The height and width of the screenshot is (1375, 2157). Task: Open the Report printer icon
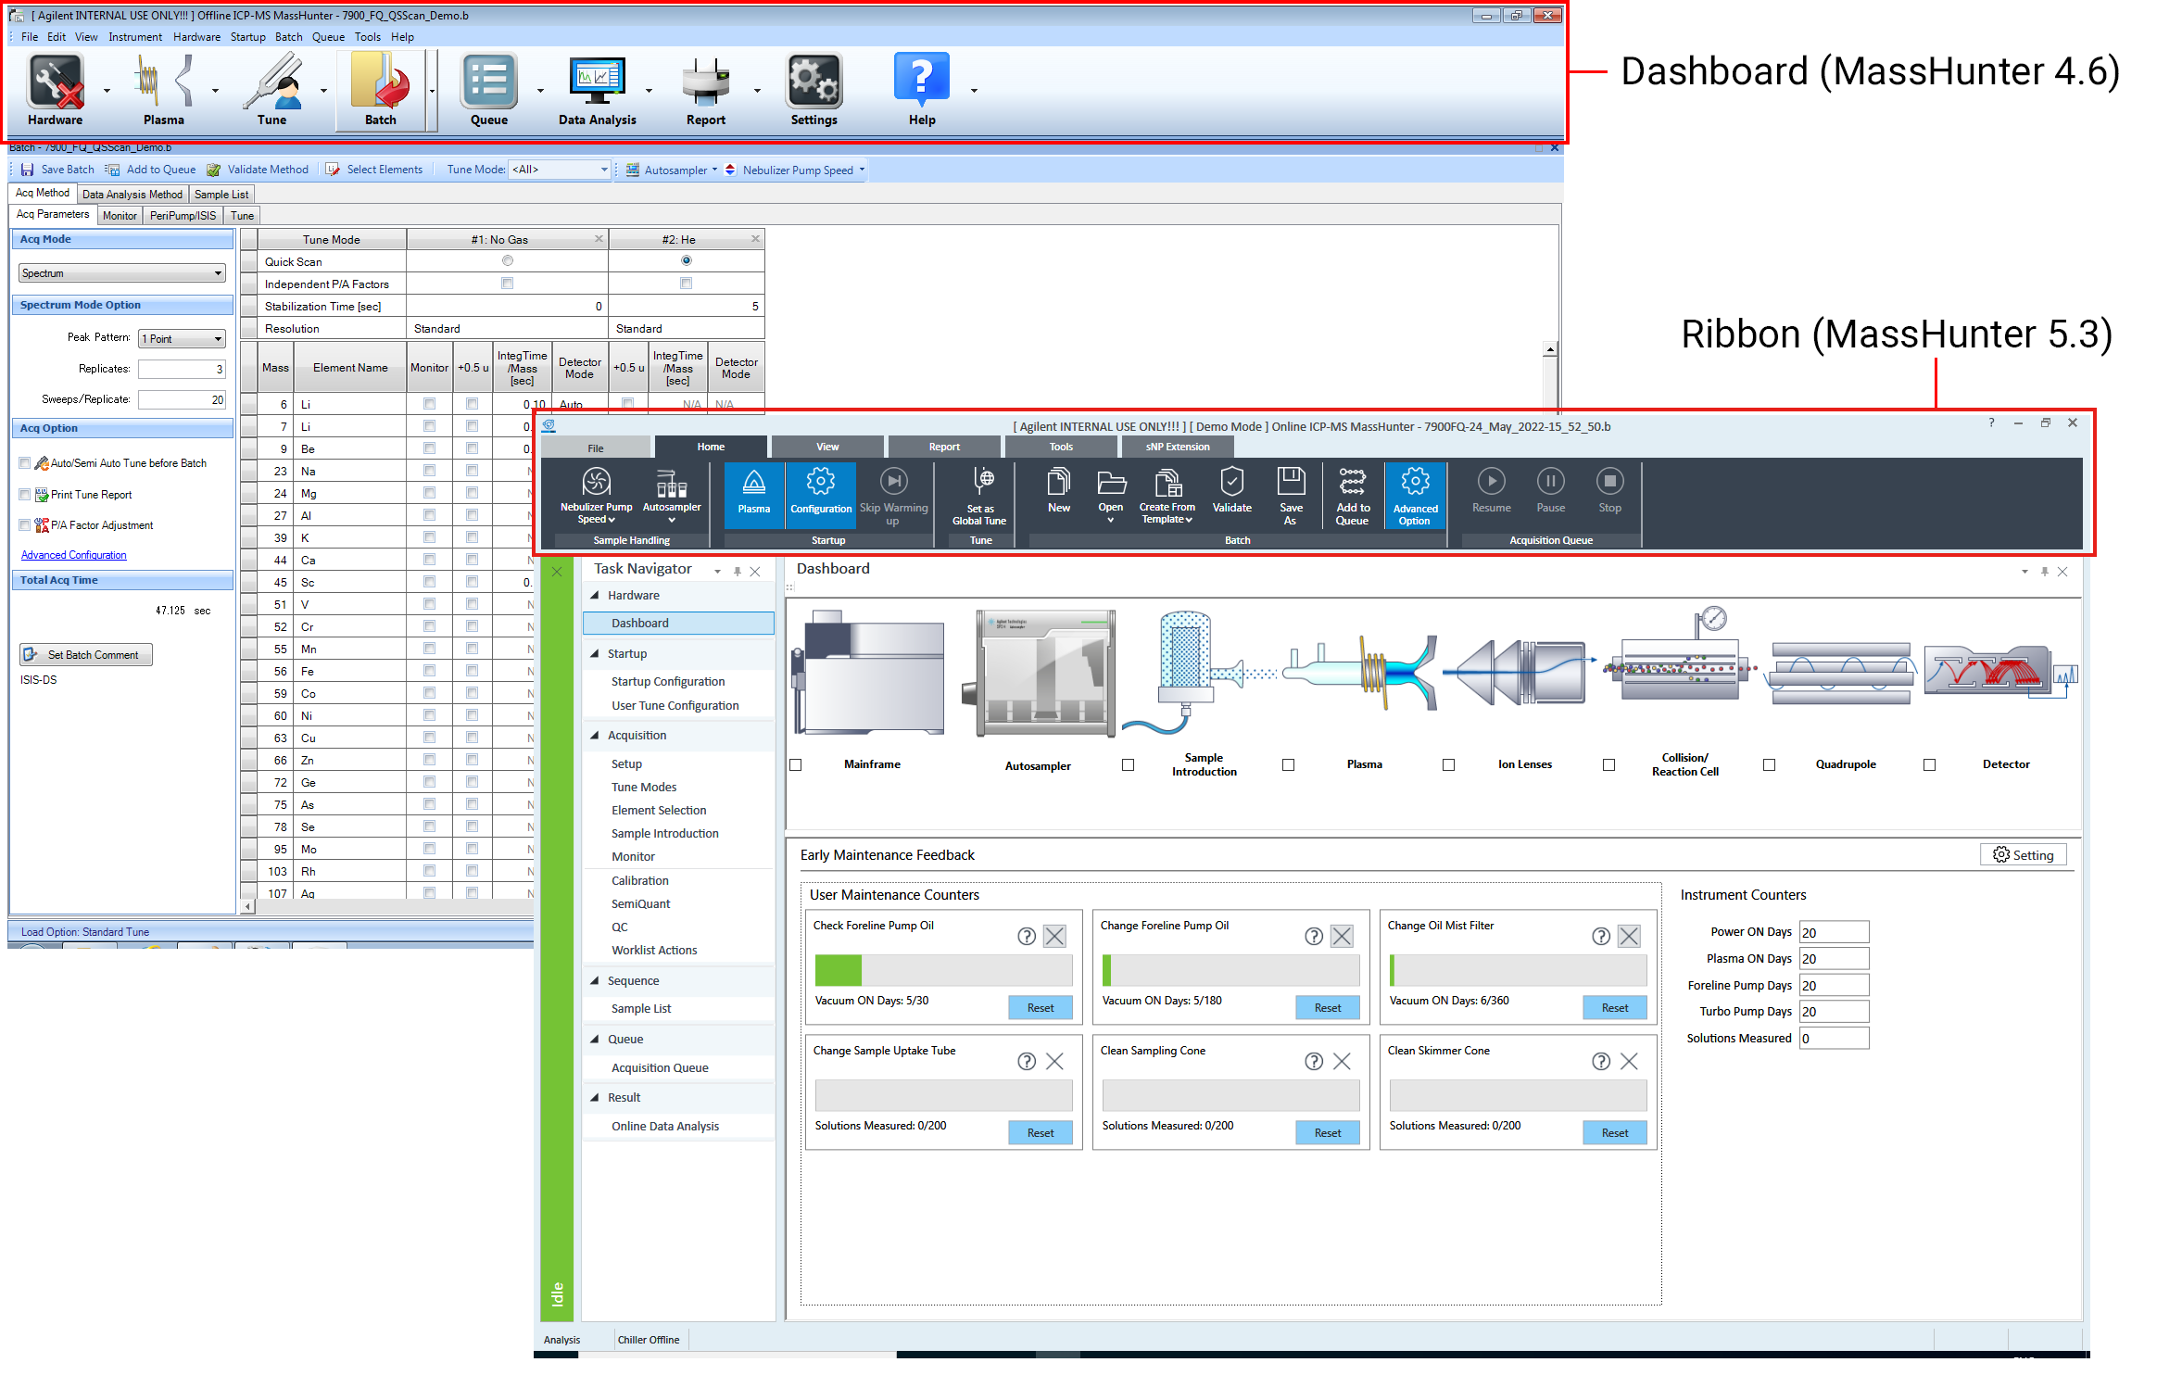pyautogui.click(x=706, y=89)
